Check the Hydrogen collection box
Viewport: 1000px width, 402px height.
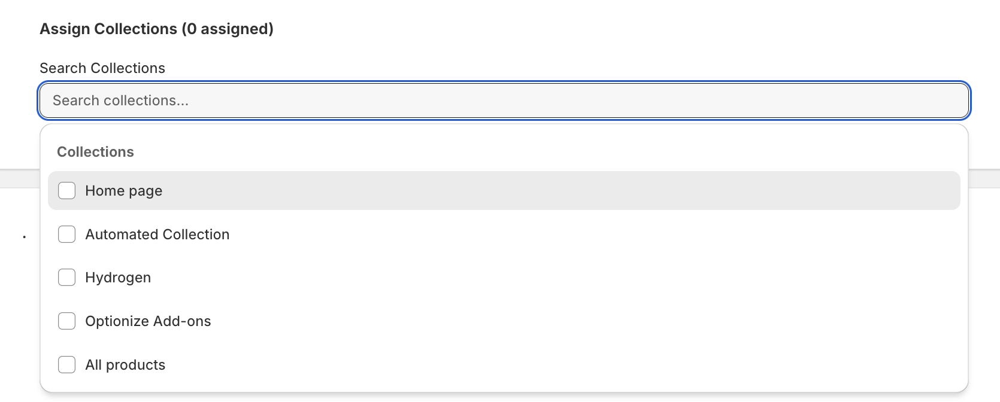(x=66, y=278)
